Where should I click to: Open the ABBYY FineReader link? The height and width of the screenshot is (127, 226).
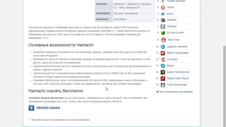point(178,53)
